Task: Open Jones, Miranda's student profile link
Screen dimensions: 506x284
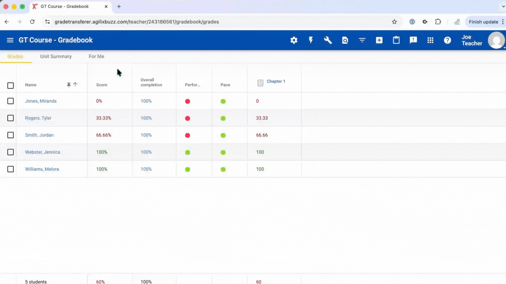Action: click(41, 101)
